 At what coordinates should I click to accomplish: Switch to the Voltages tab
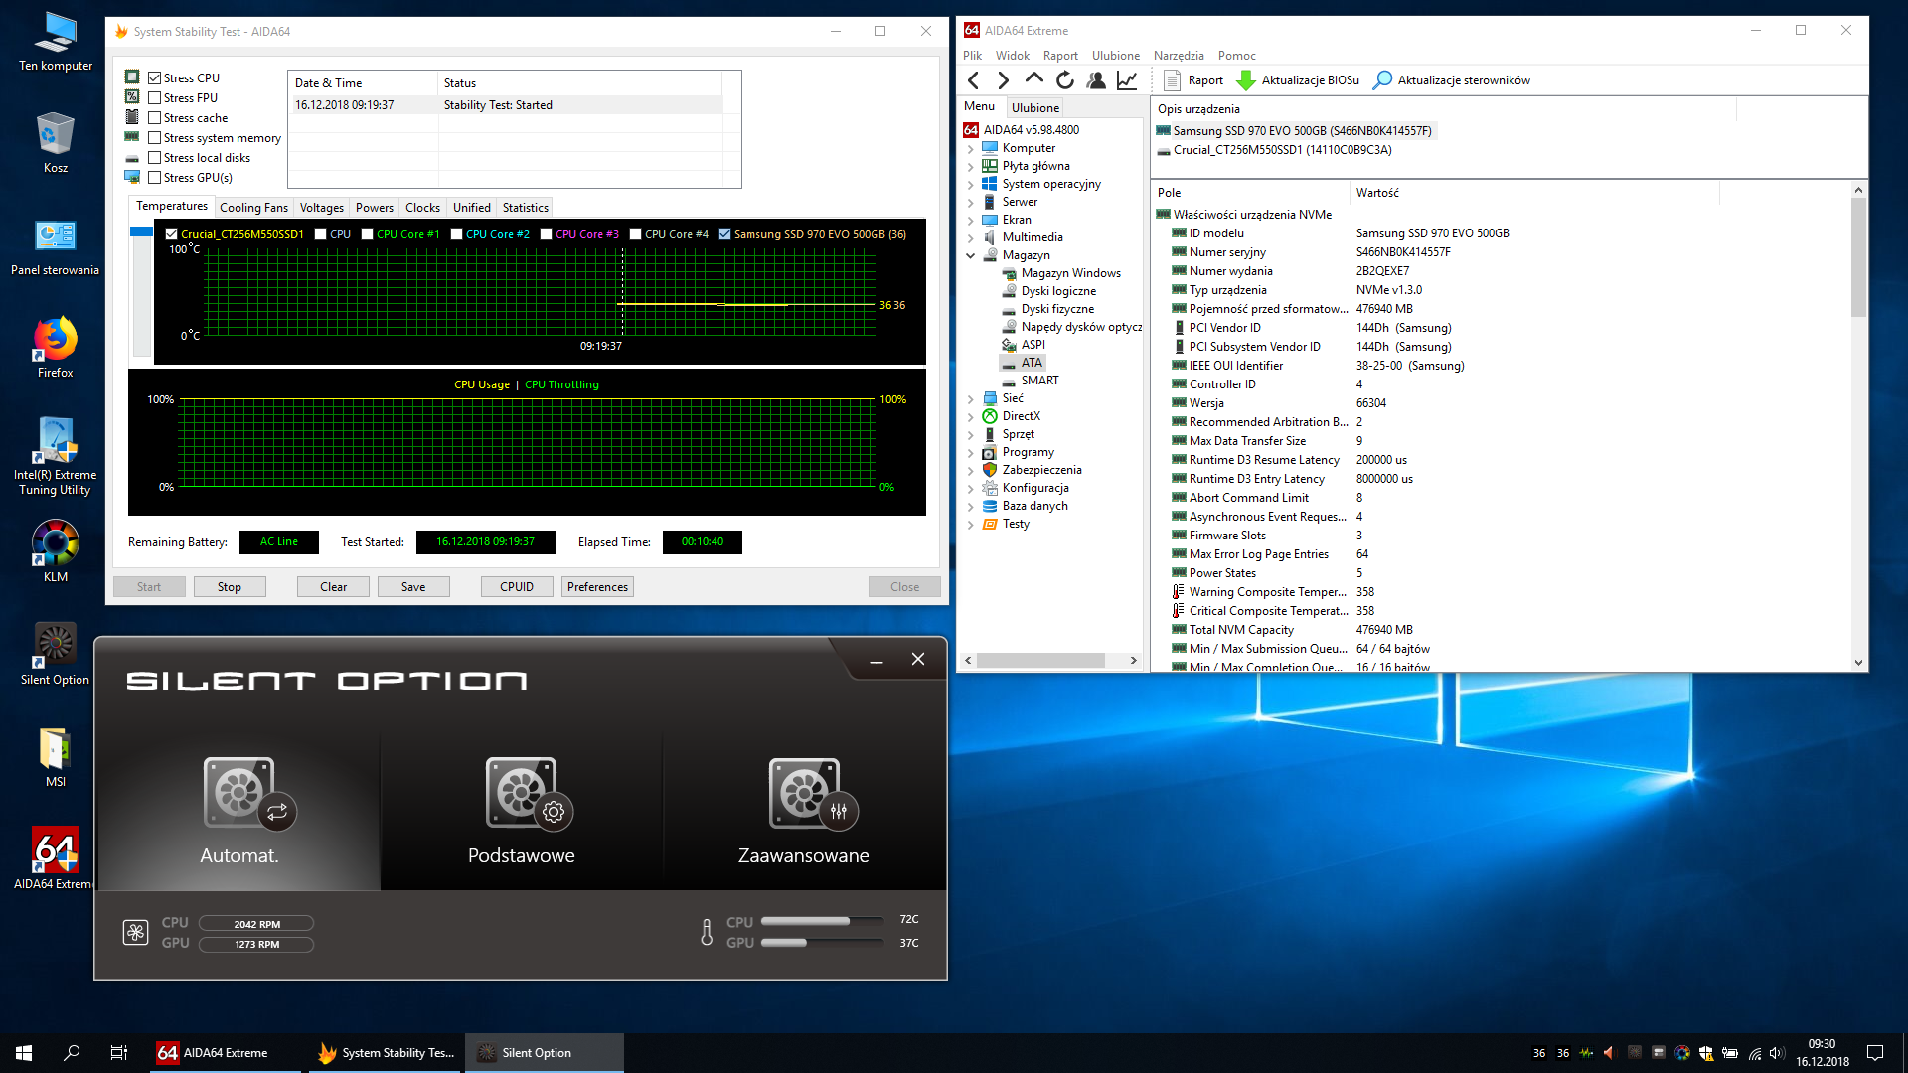tap(322, 207)
